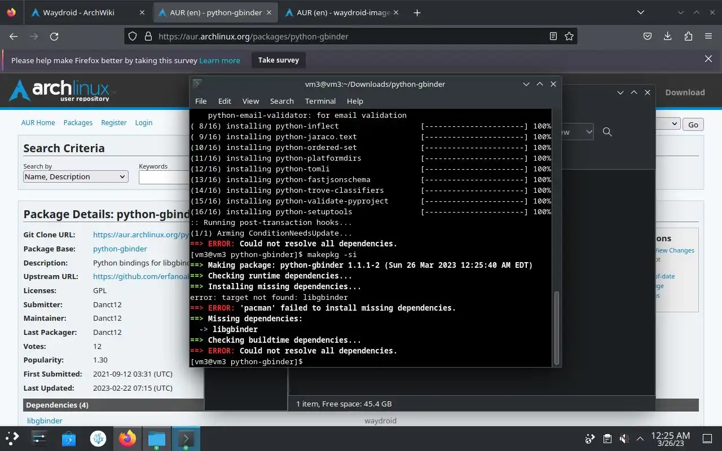Open the tracking protection shield icon
Screen dimensions: 722x451
click(133, 36)
